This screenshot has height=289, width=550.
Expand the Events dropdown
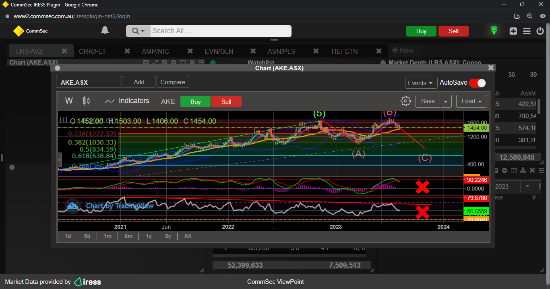(x=421, y=83)
